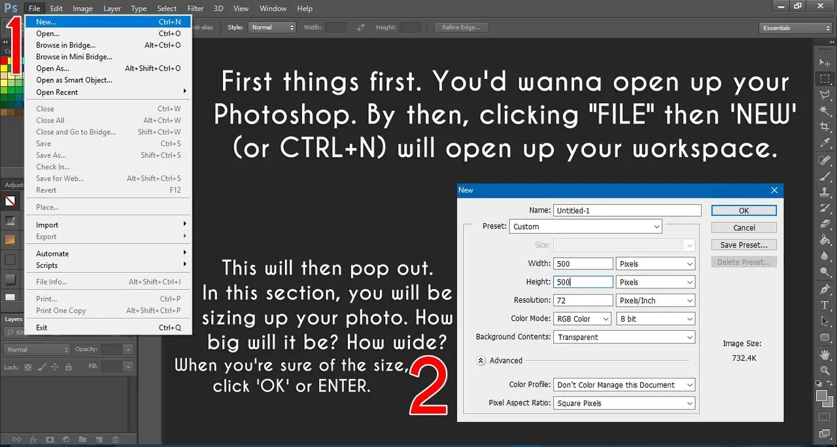This screenshot has height=447, width=837.
Task: Select the Path Selection tool
Action: coord(825,321)
